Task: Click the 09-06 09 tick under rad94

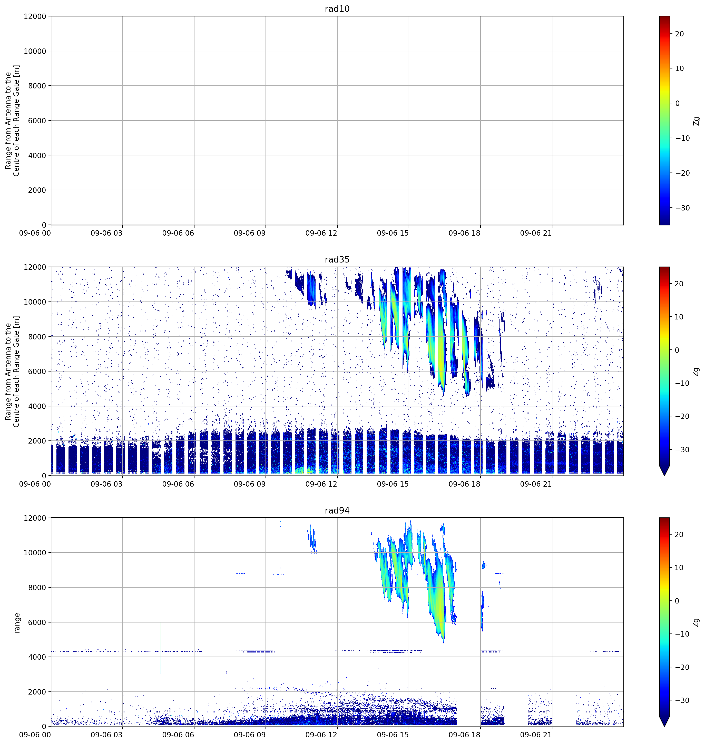Action: click(x=250, y=735)
